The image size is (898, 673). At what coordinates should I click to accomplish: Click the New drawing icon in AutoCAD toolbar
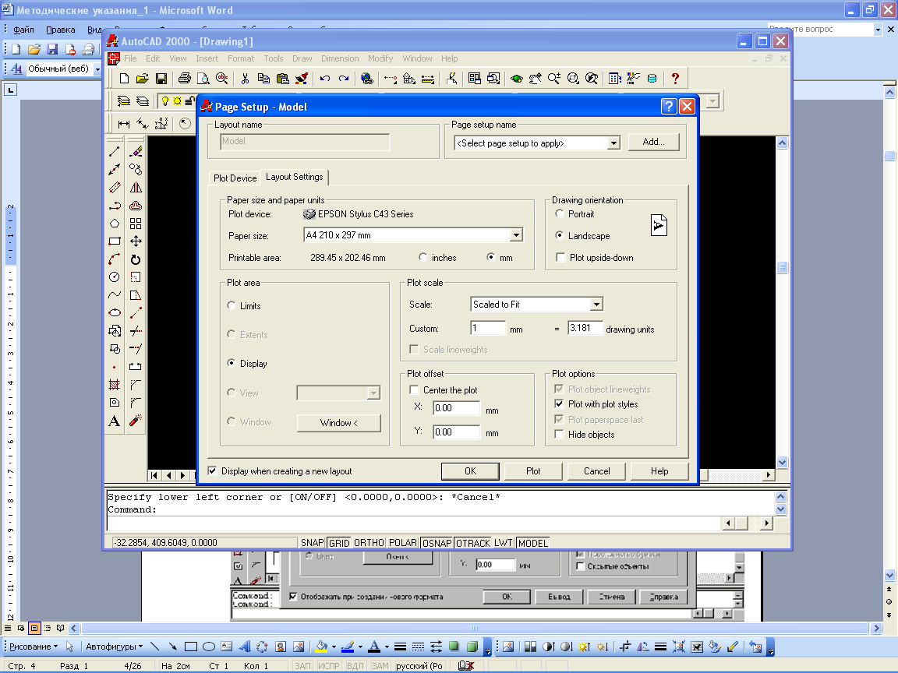point(124,79)
